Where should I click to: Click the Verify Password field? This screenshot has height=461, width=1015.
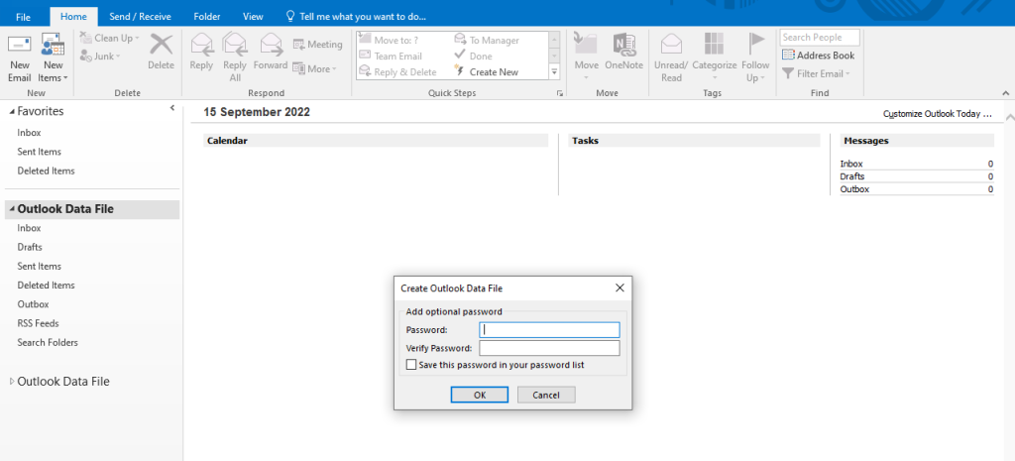tap(549, 348)
